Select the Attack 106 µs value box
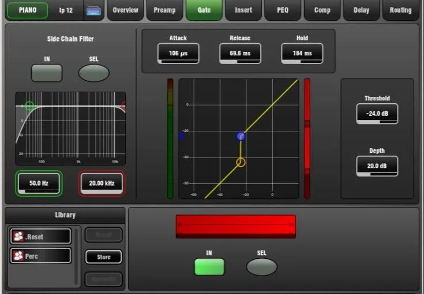Screen dimensions: 424x294 178,54
